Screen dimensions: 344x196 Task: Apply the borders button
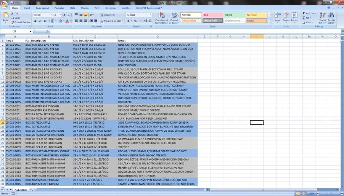52,21
